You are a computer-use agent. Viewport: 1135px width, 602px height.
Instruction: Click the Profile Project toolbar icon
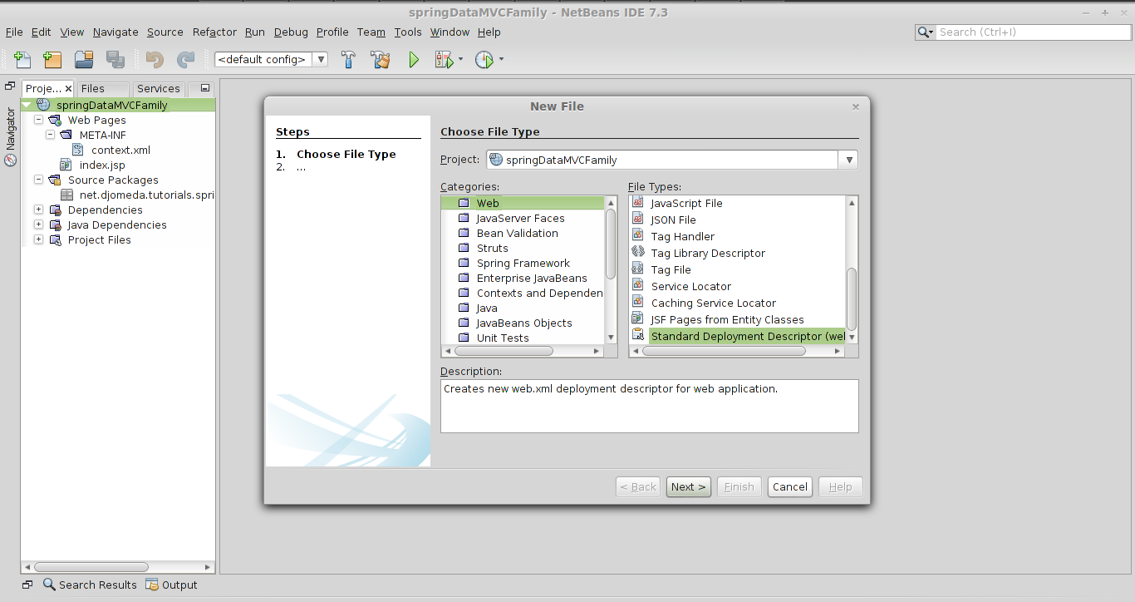pos(484,59)
